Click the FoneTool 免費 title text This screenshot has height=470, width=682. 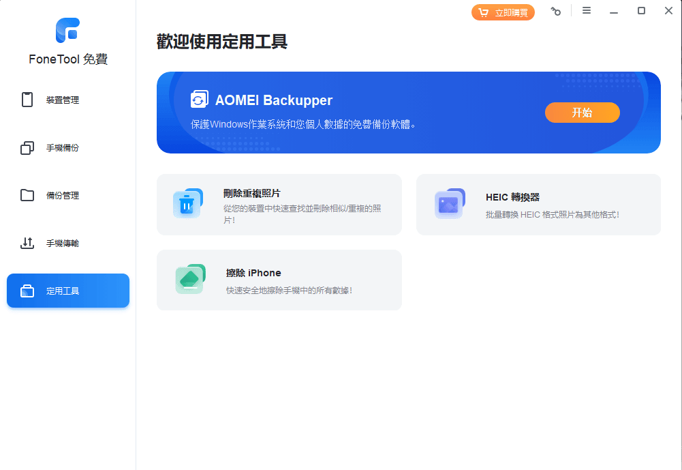tap(68, 59)
